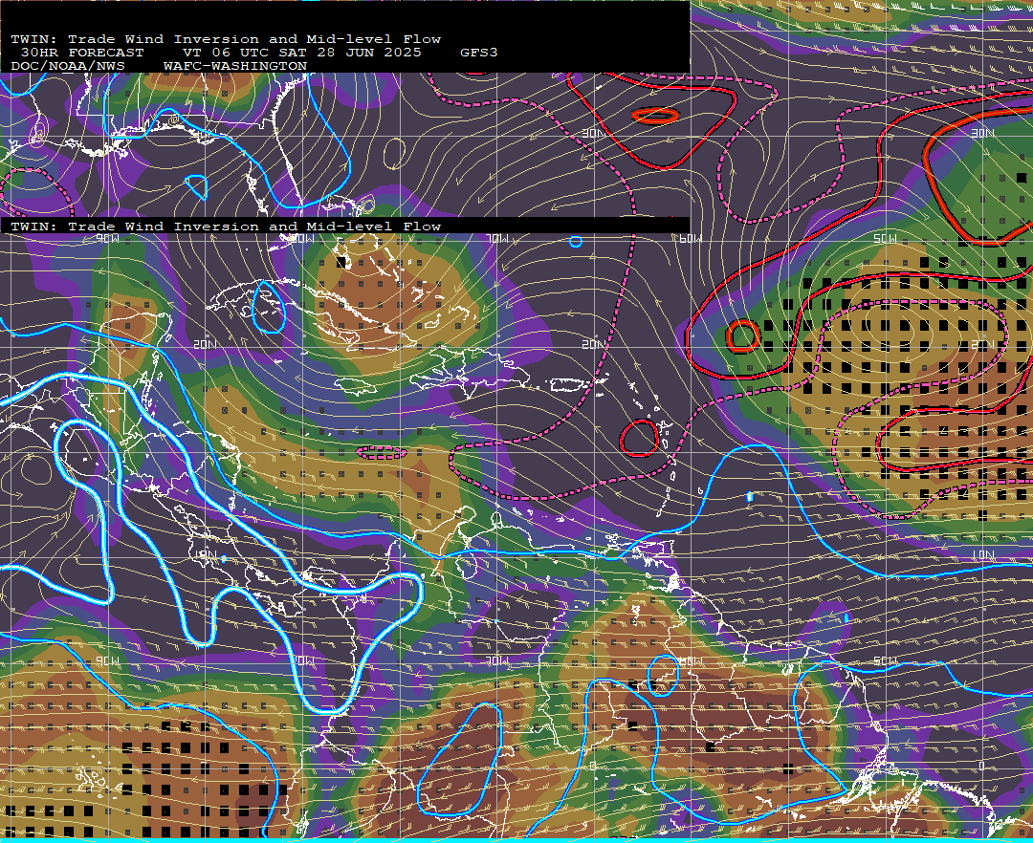Click the TWIN title in the second banner strip

point(226,227)
